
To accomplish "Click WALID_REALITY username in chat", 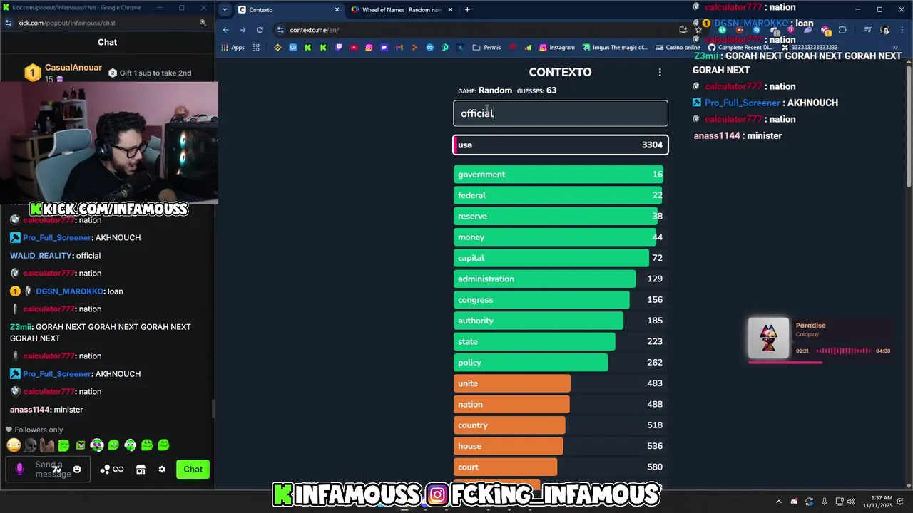I will pyautogui.click(x=41, y=256).
